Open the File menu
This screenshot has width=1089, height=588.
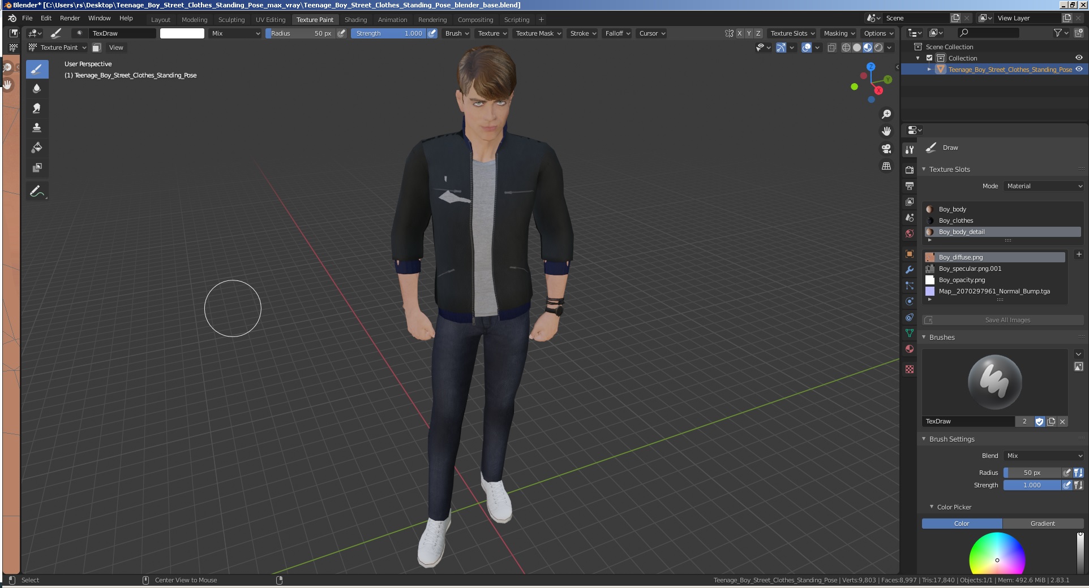(x=27, y=18)
